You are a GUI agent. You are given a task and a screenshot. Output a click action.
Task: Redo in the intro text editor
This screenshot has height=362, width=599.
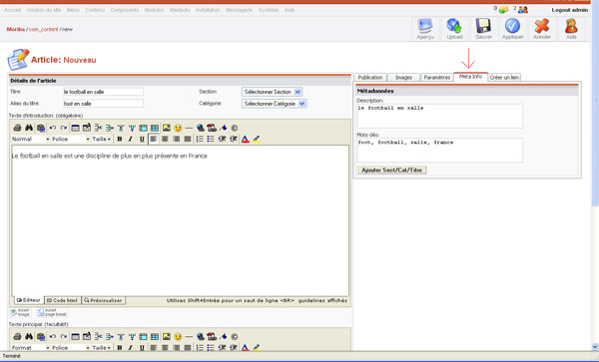(x=64, y=128)
